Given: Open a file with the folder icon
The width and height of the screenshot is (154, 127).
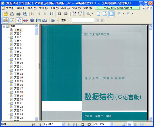Looking at the screenshot, I should (x=6, y=14).
